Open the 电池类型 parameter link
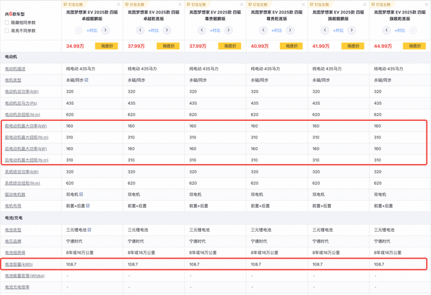 tap(13, 230)
